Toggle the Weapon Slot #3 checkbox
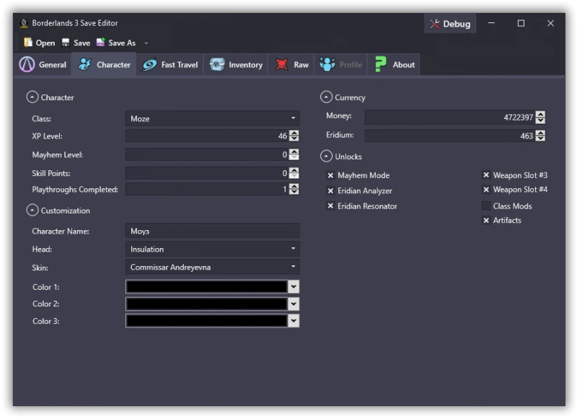The width and height of the screenshot is (577, 419). [486, 175]
